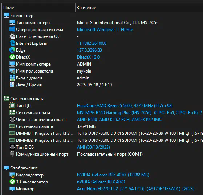Screen dimensions: 203x195
Task: Click the RAM icon beside Системная память
Action: 12,126
